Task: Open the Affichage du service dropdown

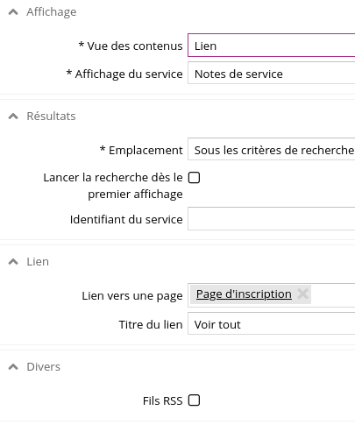Action: [271, 73]
